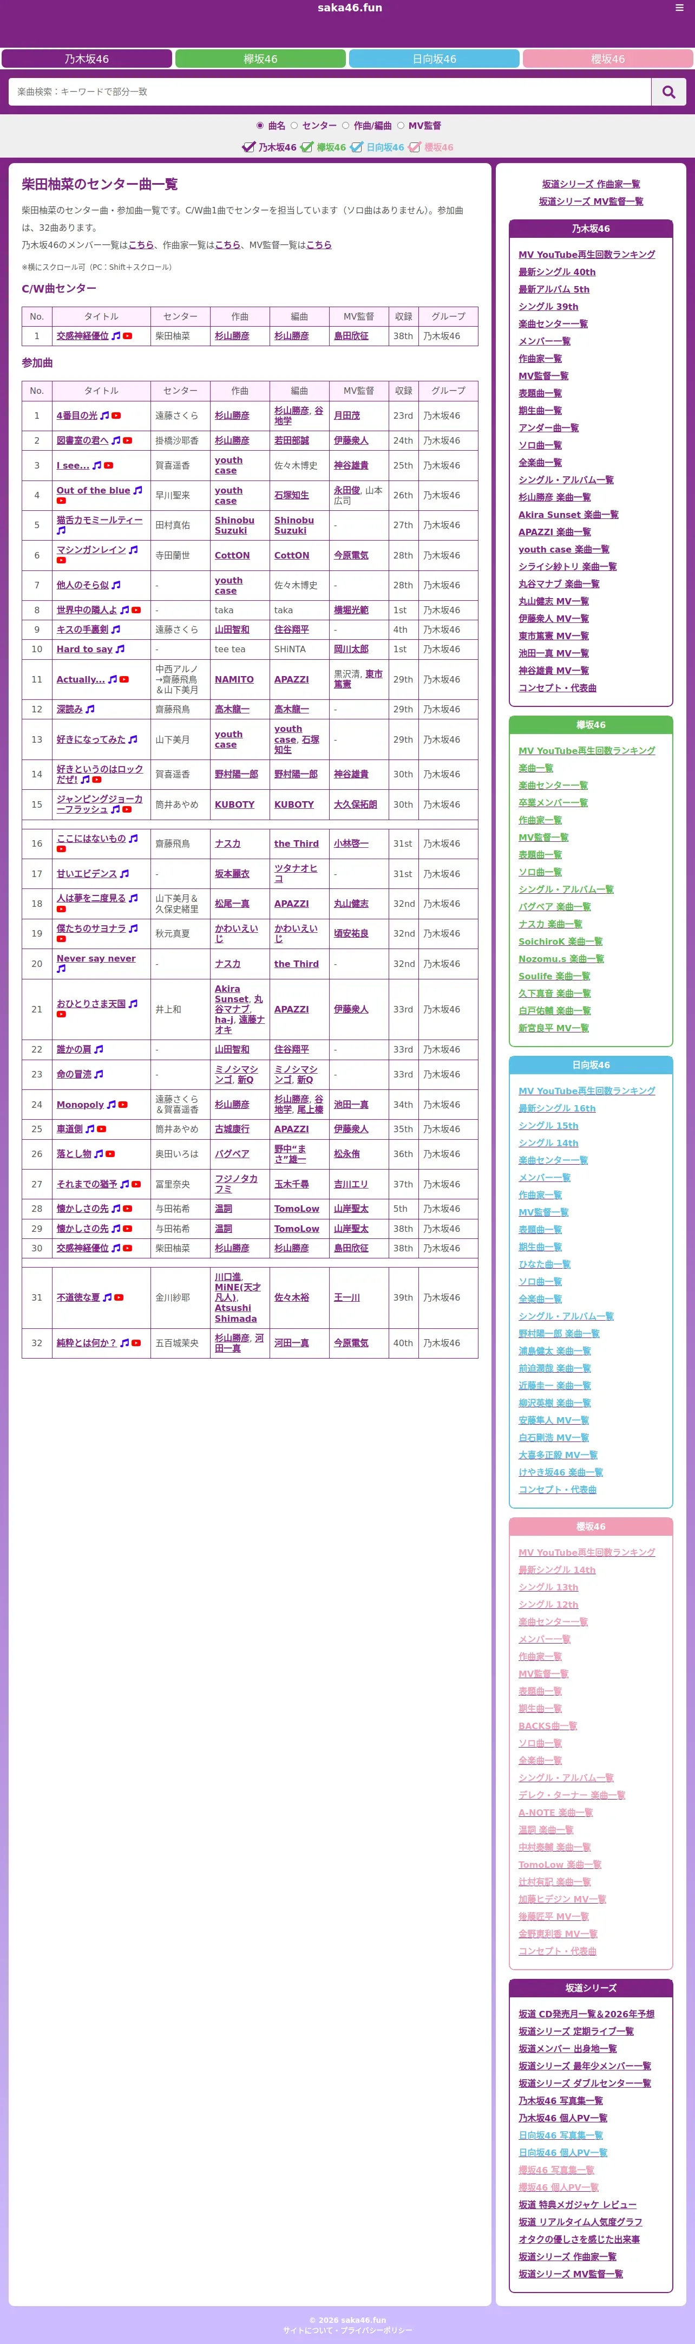The image size is (695, 2344).
Task: Click music note for 落とし物
Action: (99, 1154)
